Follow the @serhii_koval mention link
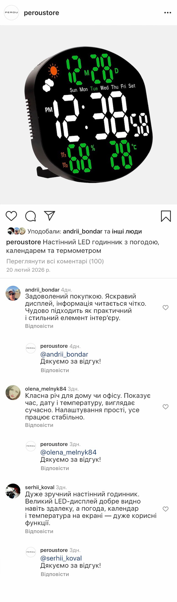Image resolution: width=177 pixels, height=602 pixels. coord(61,558)
